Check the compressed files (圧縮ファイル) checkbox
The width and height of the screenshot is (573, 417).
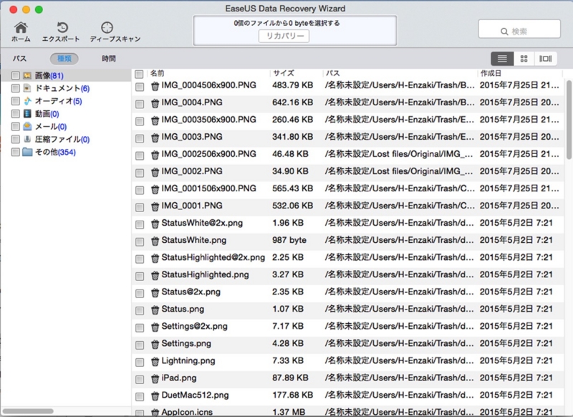15,139
